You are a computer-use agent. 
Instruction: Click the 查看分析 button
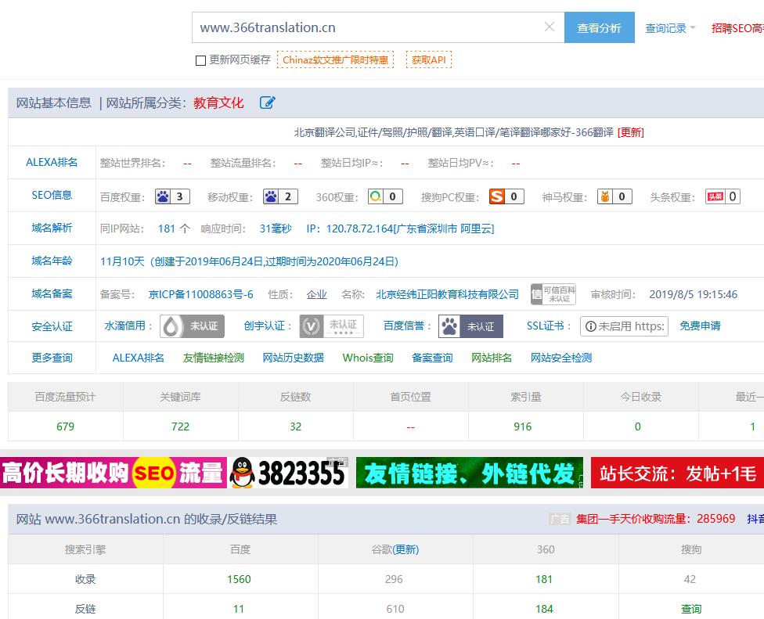(x=600, y=27)
